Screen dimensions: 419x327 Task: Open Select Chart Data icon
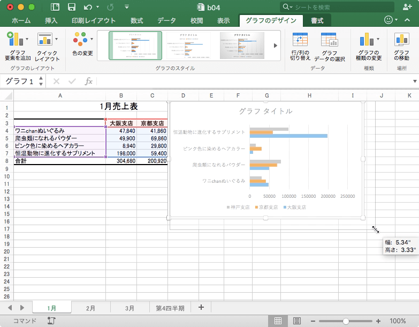pyautogui.click(x=330, y=40)
